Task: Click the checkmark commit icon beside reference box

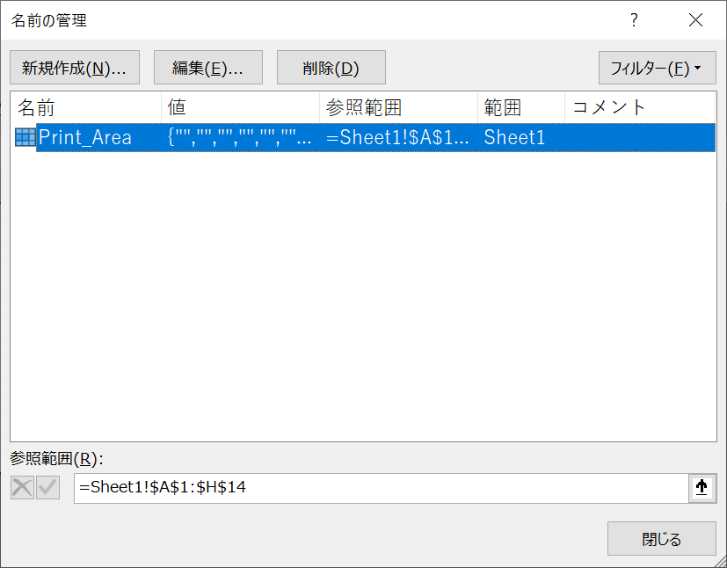Action: [47, 488]
